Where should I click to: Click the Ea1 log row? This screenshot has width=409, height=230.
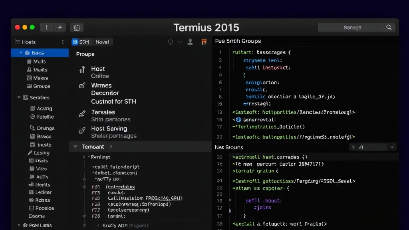[113, 187]
